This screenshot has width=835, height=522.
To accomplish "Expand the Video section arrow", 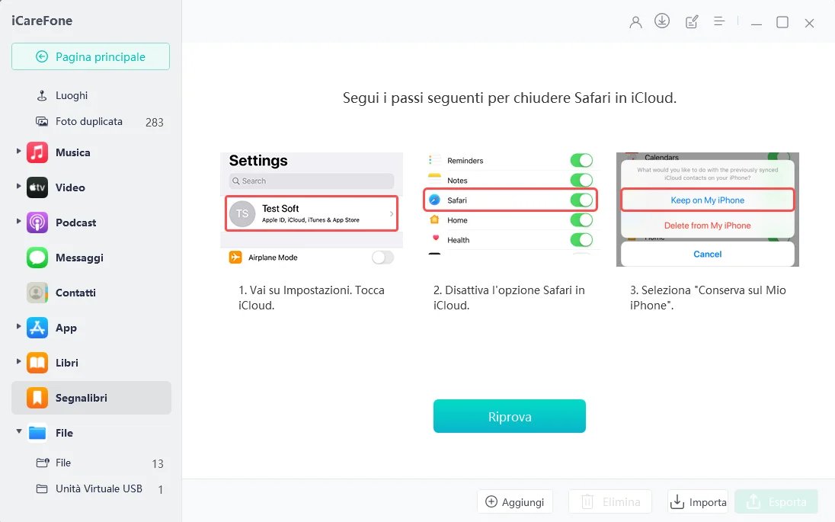I will coord(18,187).
